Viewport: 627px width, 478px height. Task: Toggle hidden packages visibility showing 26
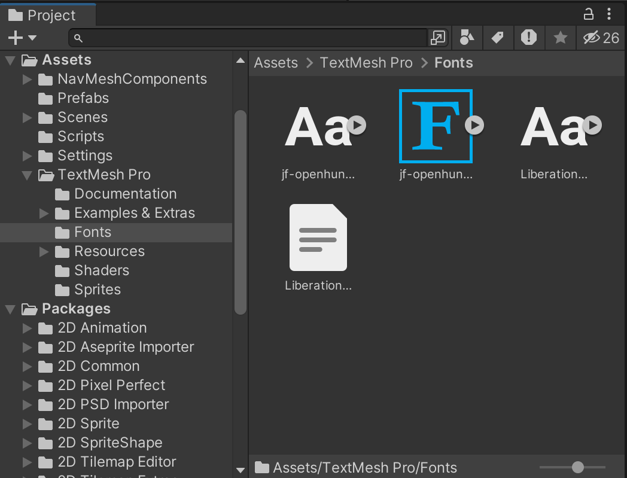pos(601,38)
